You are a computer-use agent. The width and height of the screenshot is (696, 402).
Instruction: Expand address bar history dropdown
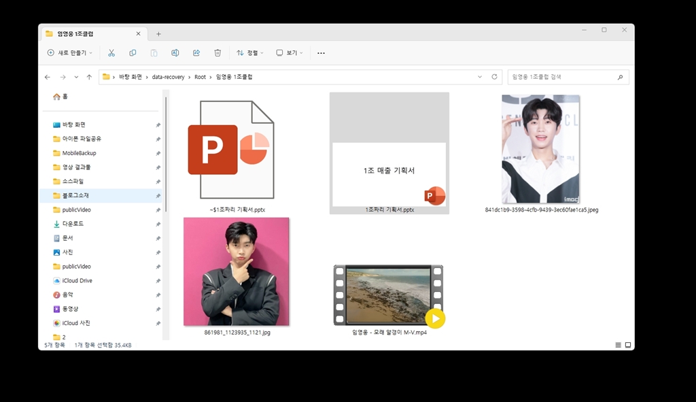(480, 77)
